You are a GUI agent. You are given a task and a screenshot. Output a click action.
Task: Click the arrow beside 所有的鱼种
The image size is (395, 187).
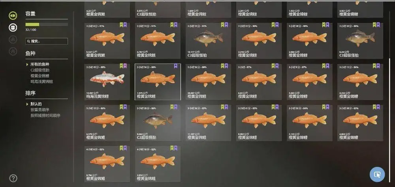pos(27,64)
